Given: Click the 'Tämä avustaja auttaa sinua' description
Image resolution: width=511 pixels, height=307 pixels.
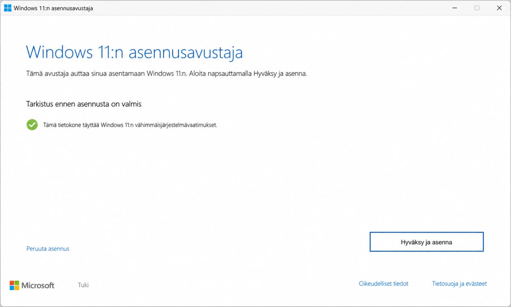Looking at the screenshot, I should click(x=167, y=73).
